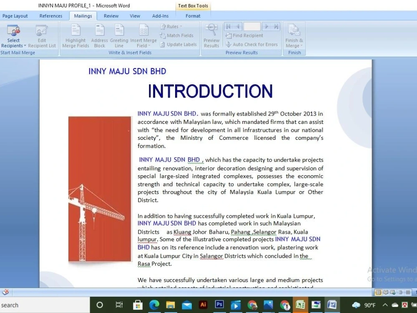Click Auto Check for Errors
This screenshot has width=417, height=313.
coord(251,45)
